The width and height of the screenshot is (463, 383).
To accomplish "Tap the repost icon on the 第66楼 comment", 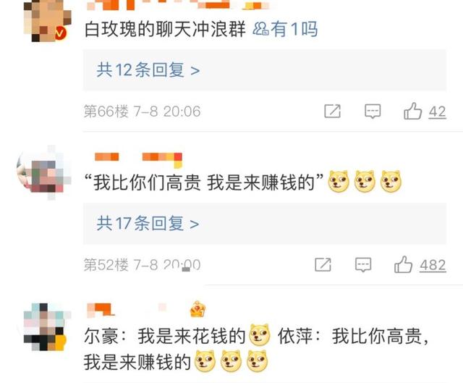I will 333,111.
